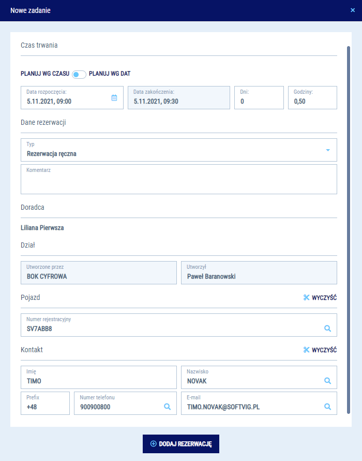
Task: Click the Godziny input field
Action: (x=312, y=101)
